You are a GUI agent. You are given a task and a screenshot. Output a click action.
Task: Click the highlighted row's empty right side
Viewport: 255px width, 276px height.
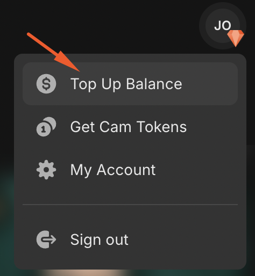click(x=210, y=84)
